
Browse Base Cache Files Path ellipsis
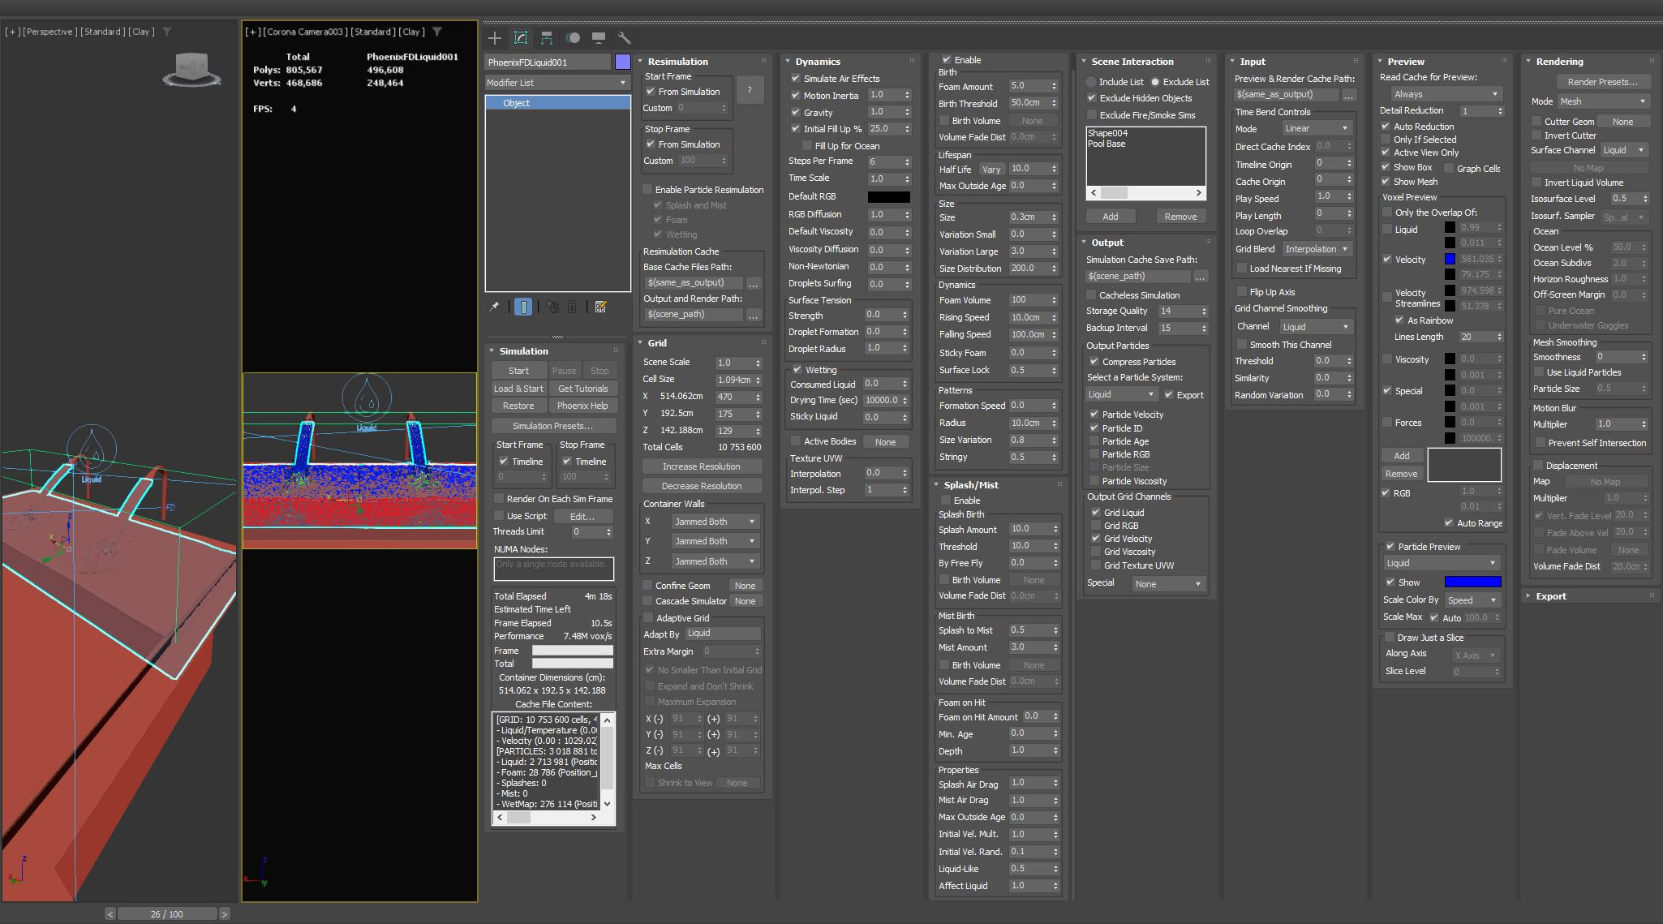[x=754, y=283]
